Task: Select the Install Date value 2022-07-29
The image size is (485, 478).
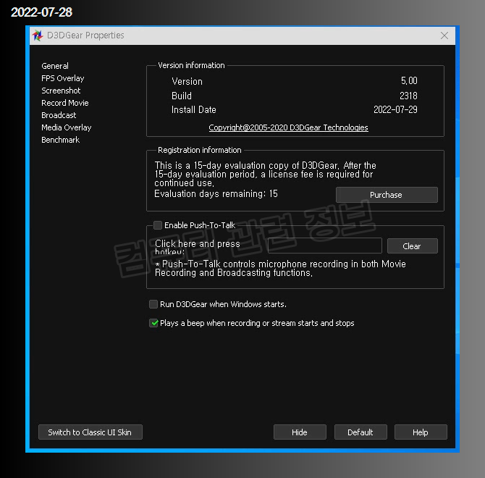Action: (395, 109)
